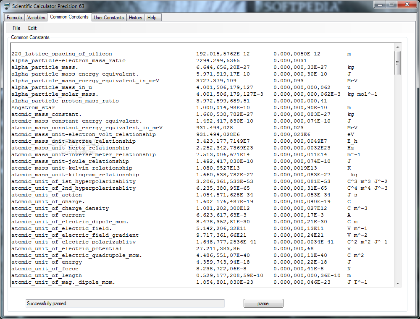Click unit J T^-1
Screen dimensions: 420x319
coord(357,282)
